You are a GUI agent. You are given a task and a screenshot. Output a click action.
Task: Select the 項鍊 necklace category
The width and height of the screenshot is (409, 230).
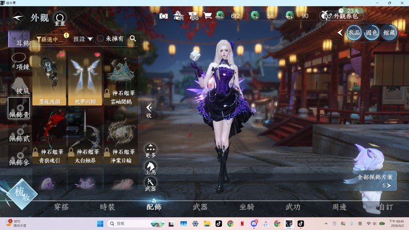[19, 62]
